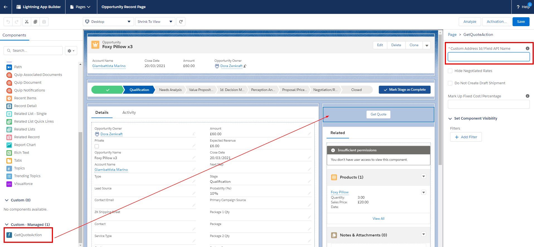Click the undo icon
Image resolution: width=534 pixels, height=247 pixels.
pos(8,22)
